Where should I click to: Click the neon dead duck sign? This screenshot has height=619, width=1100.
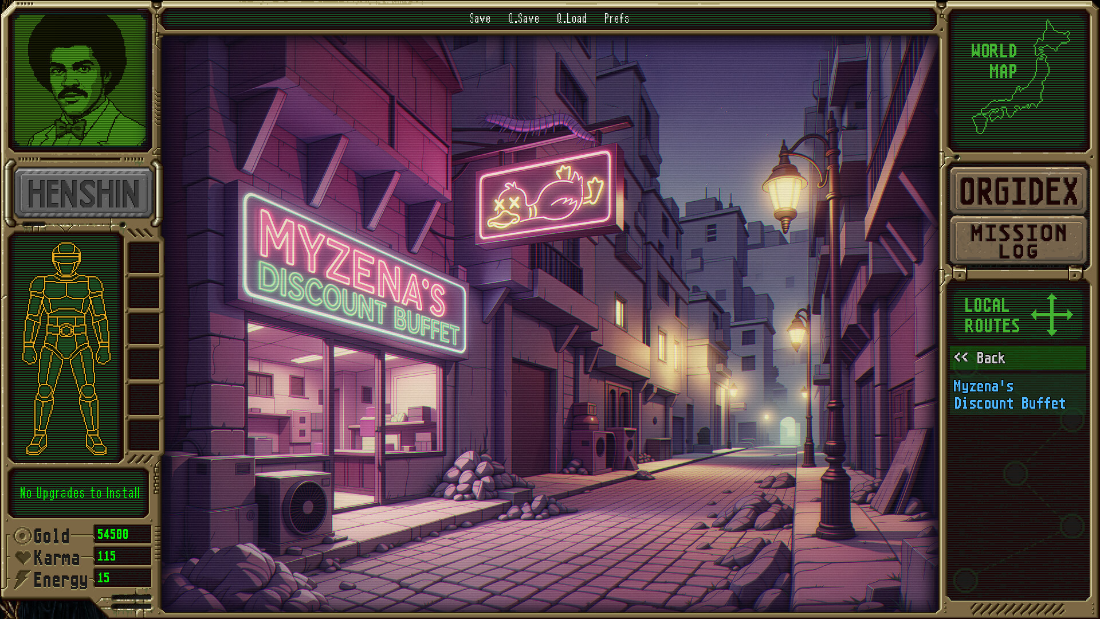(545, 195)
